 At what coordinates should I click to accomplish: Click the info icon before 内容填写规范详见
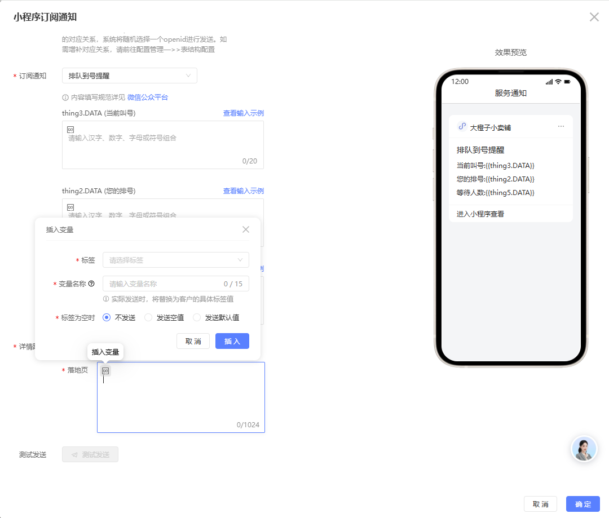click(65, 98)
